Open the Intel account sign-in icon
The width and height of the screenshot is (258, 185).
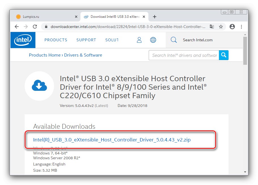139,40
